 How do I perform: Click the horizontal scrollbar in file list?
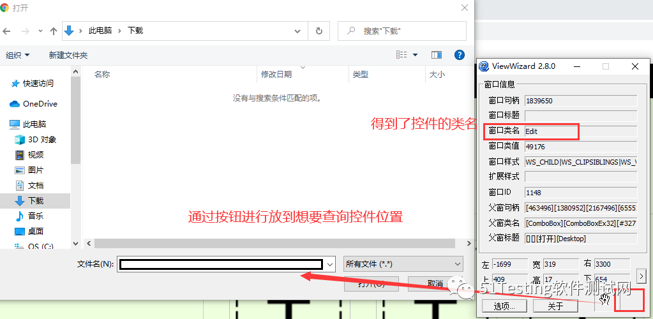[x=274, y=243]
